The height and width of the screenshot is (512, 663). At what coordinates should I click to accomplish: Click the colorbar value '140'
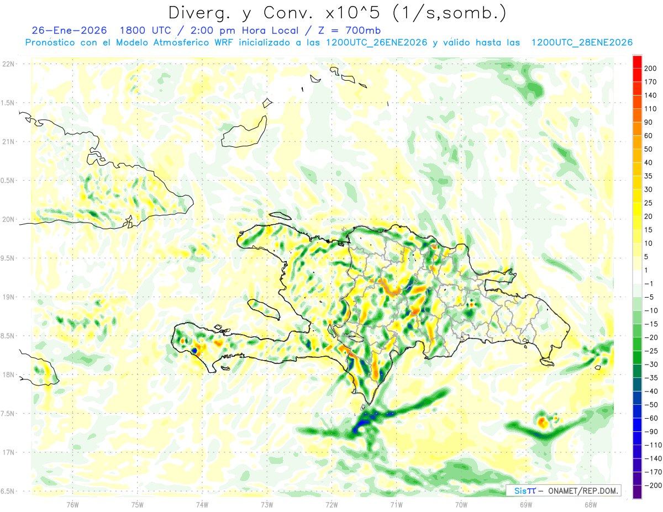click(651, 95)
